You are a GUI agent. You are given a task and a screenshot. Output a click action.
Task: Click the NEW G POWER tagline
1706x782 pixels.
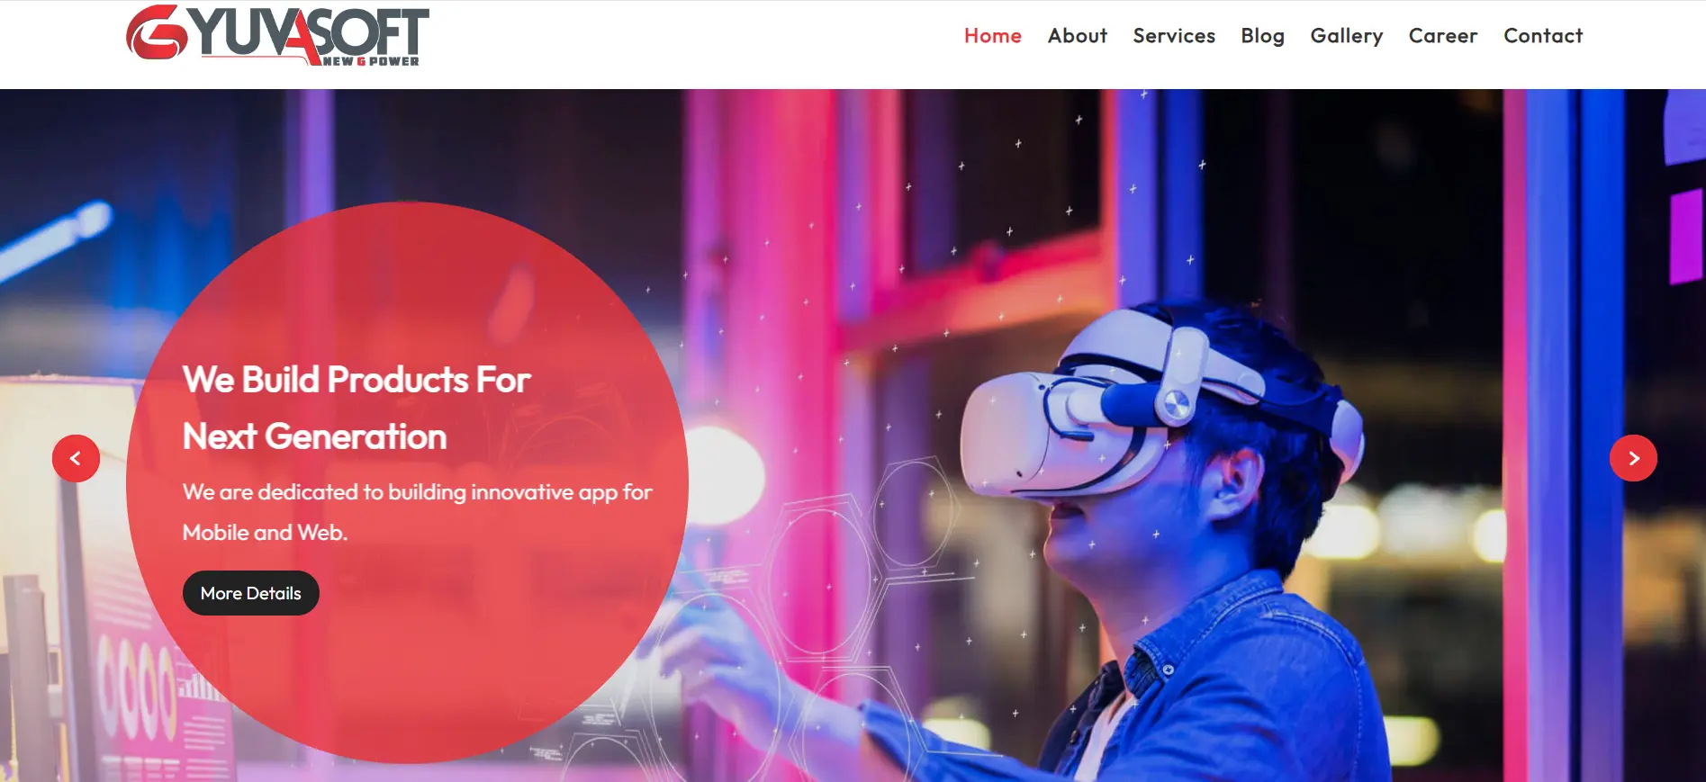tap(371, 61)
